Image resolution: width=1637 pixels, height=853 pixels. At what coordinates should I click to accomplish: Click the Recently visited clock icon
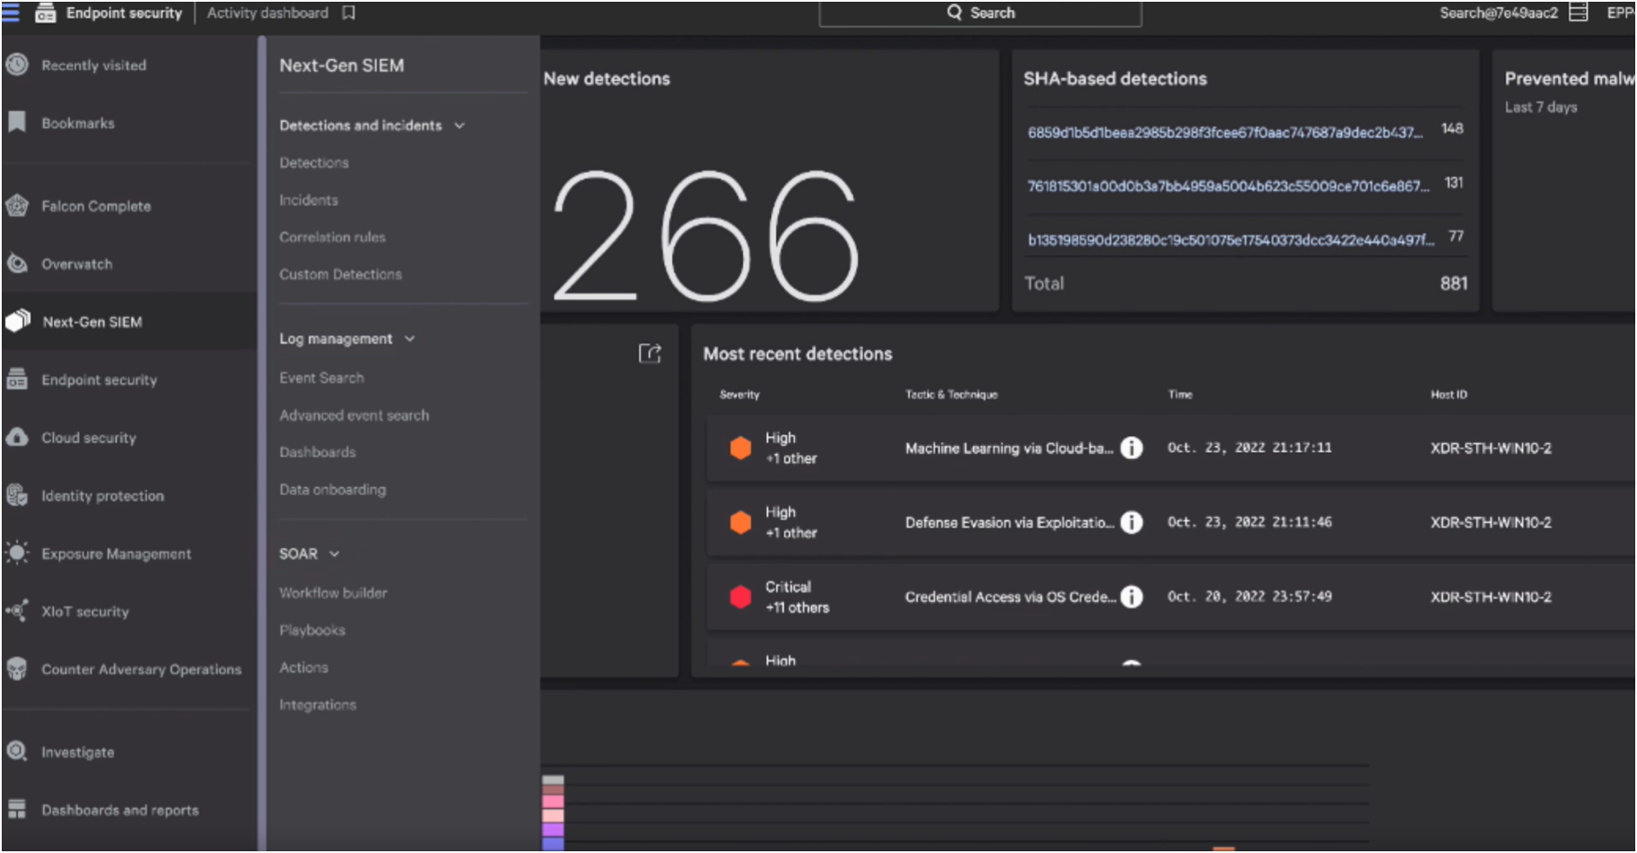[x=17, y=65]
